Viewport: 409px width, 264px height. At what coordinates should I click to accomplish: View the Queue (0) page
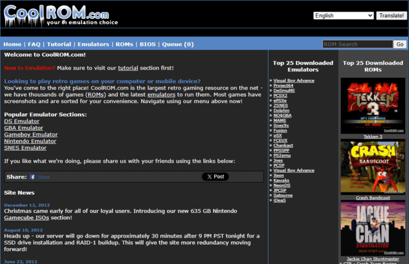(179, 45)
